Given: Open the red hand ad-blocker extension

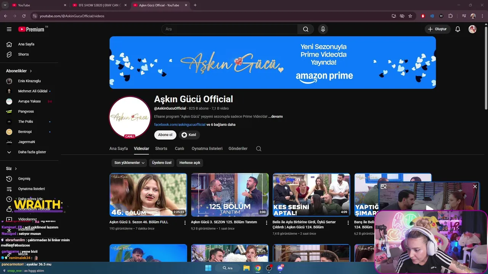Looking at the screenshot, I should point(423,16).
